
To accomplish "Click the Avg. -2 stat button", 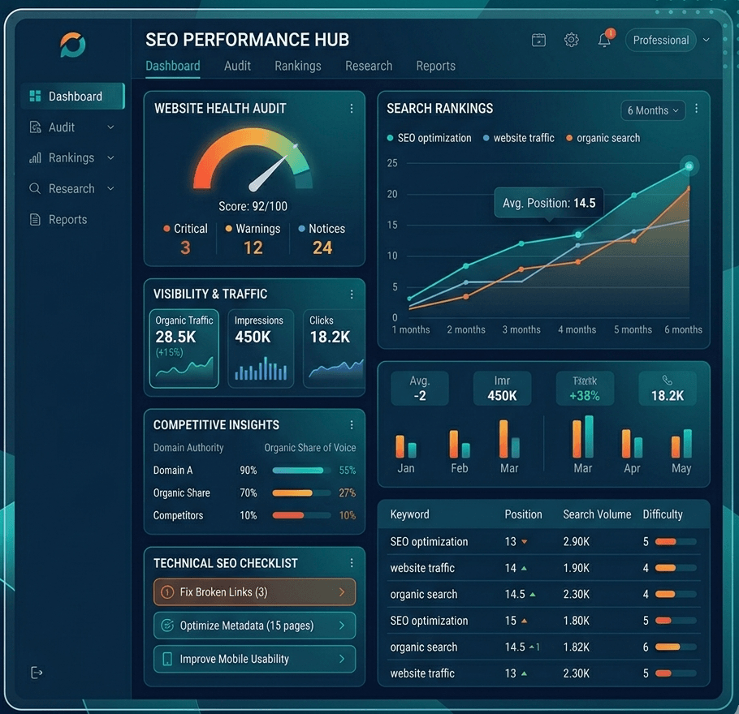I will (420, 388).
